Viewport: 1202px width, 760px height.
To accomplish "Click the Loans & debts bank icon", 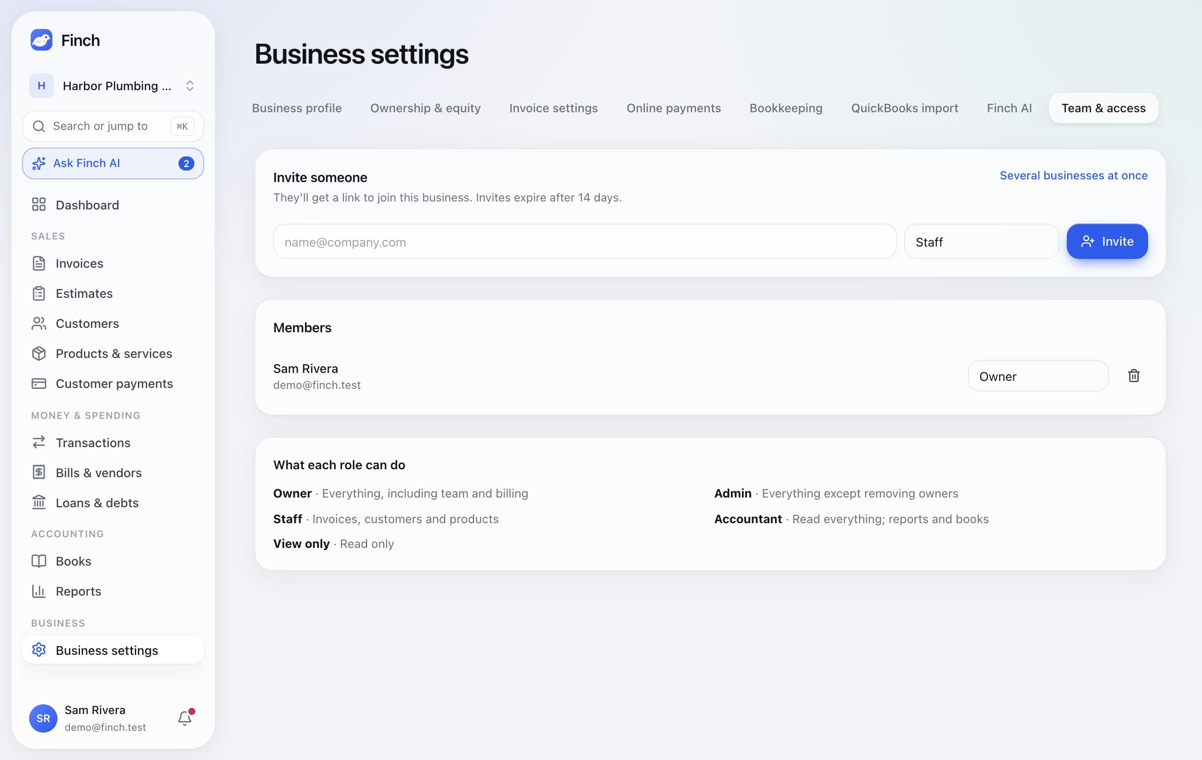I will [39, 502].
